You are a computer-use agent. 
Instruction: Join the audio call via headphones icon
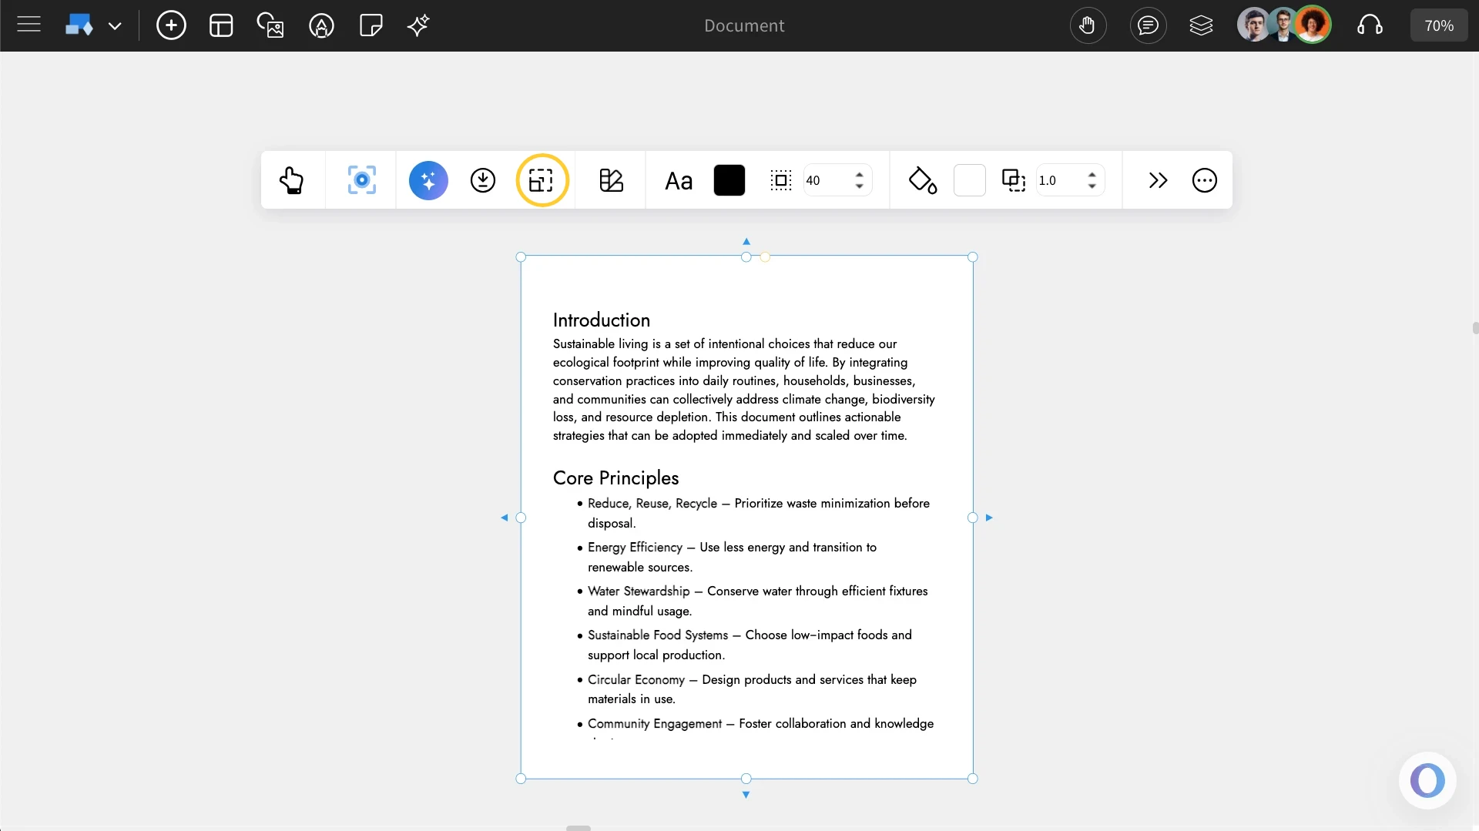point(1370,25)
